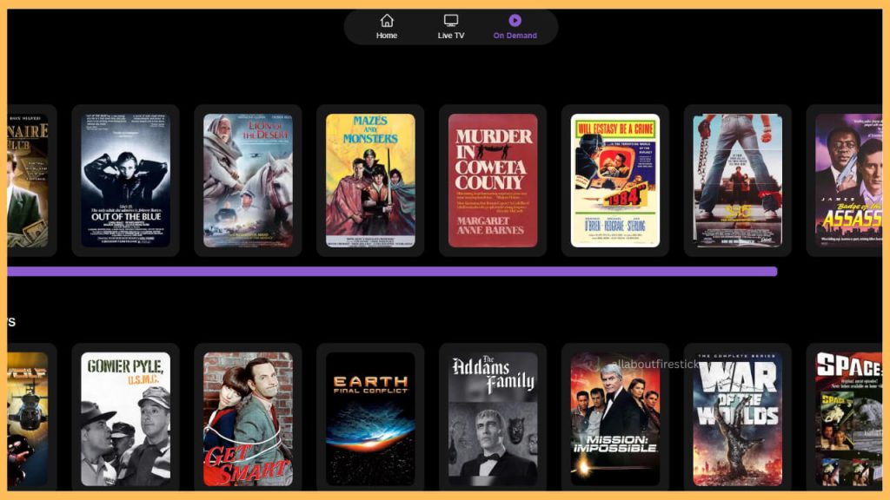Click the Live TV screen icon
This screenshot has height=500, width=890.
(450, 19)
